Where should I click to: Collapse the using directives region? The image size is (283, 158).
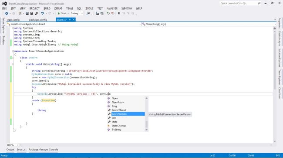pyautogui.click(x=13, y=28)
